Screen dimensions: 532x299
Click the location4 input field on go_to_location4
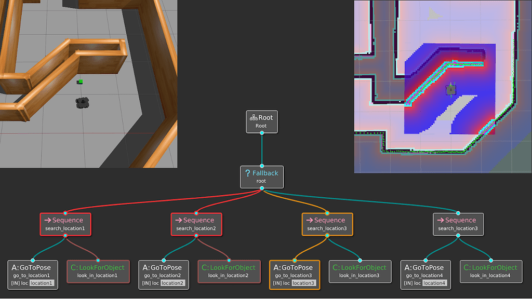click(x=434, y=283)
